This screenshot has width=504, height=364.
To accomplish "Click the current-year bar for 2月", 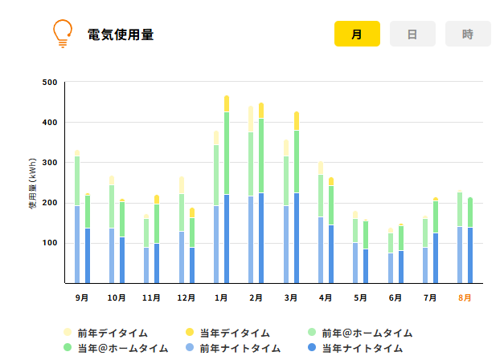I will pyautogui.click(x=261, y=192).
